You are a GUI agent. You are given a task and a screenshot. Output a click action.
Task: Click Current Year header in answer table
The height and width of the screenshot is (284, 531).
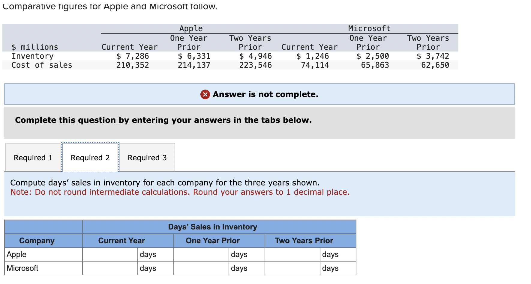pos(121,241)
